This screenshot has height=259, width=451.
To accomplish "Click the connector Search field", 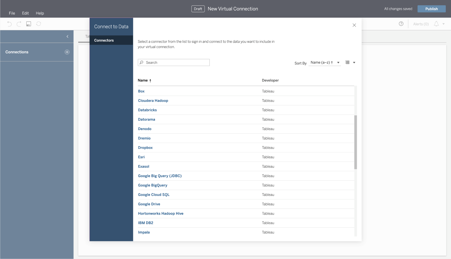I will point(174,62).
